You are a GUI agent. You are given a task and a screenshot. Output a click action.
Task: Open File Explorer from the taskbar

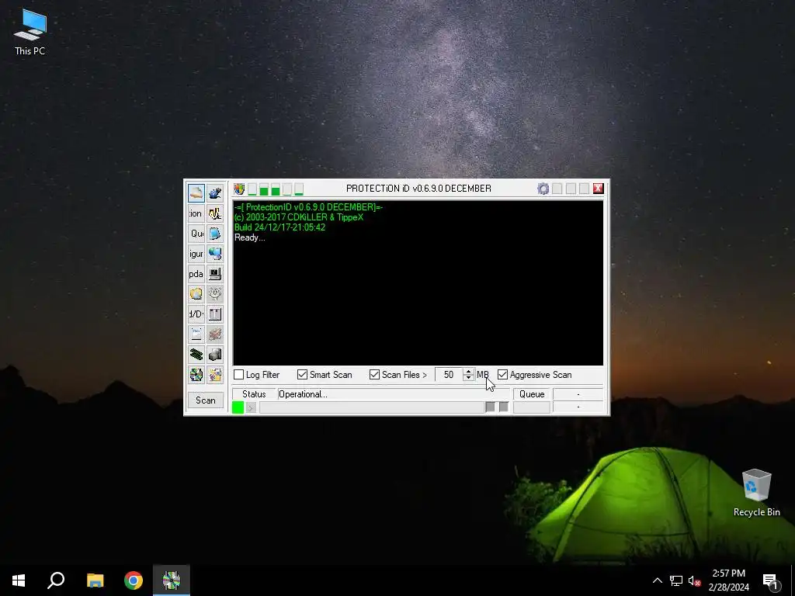tap(95, 580)
